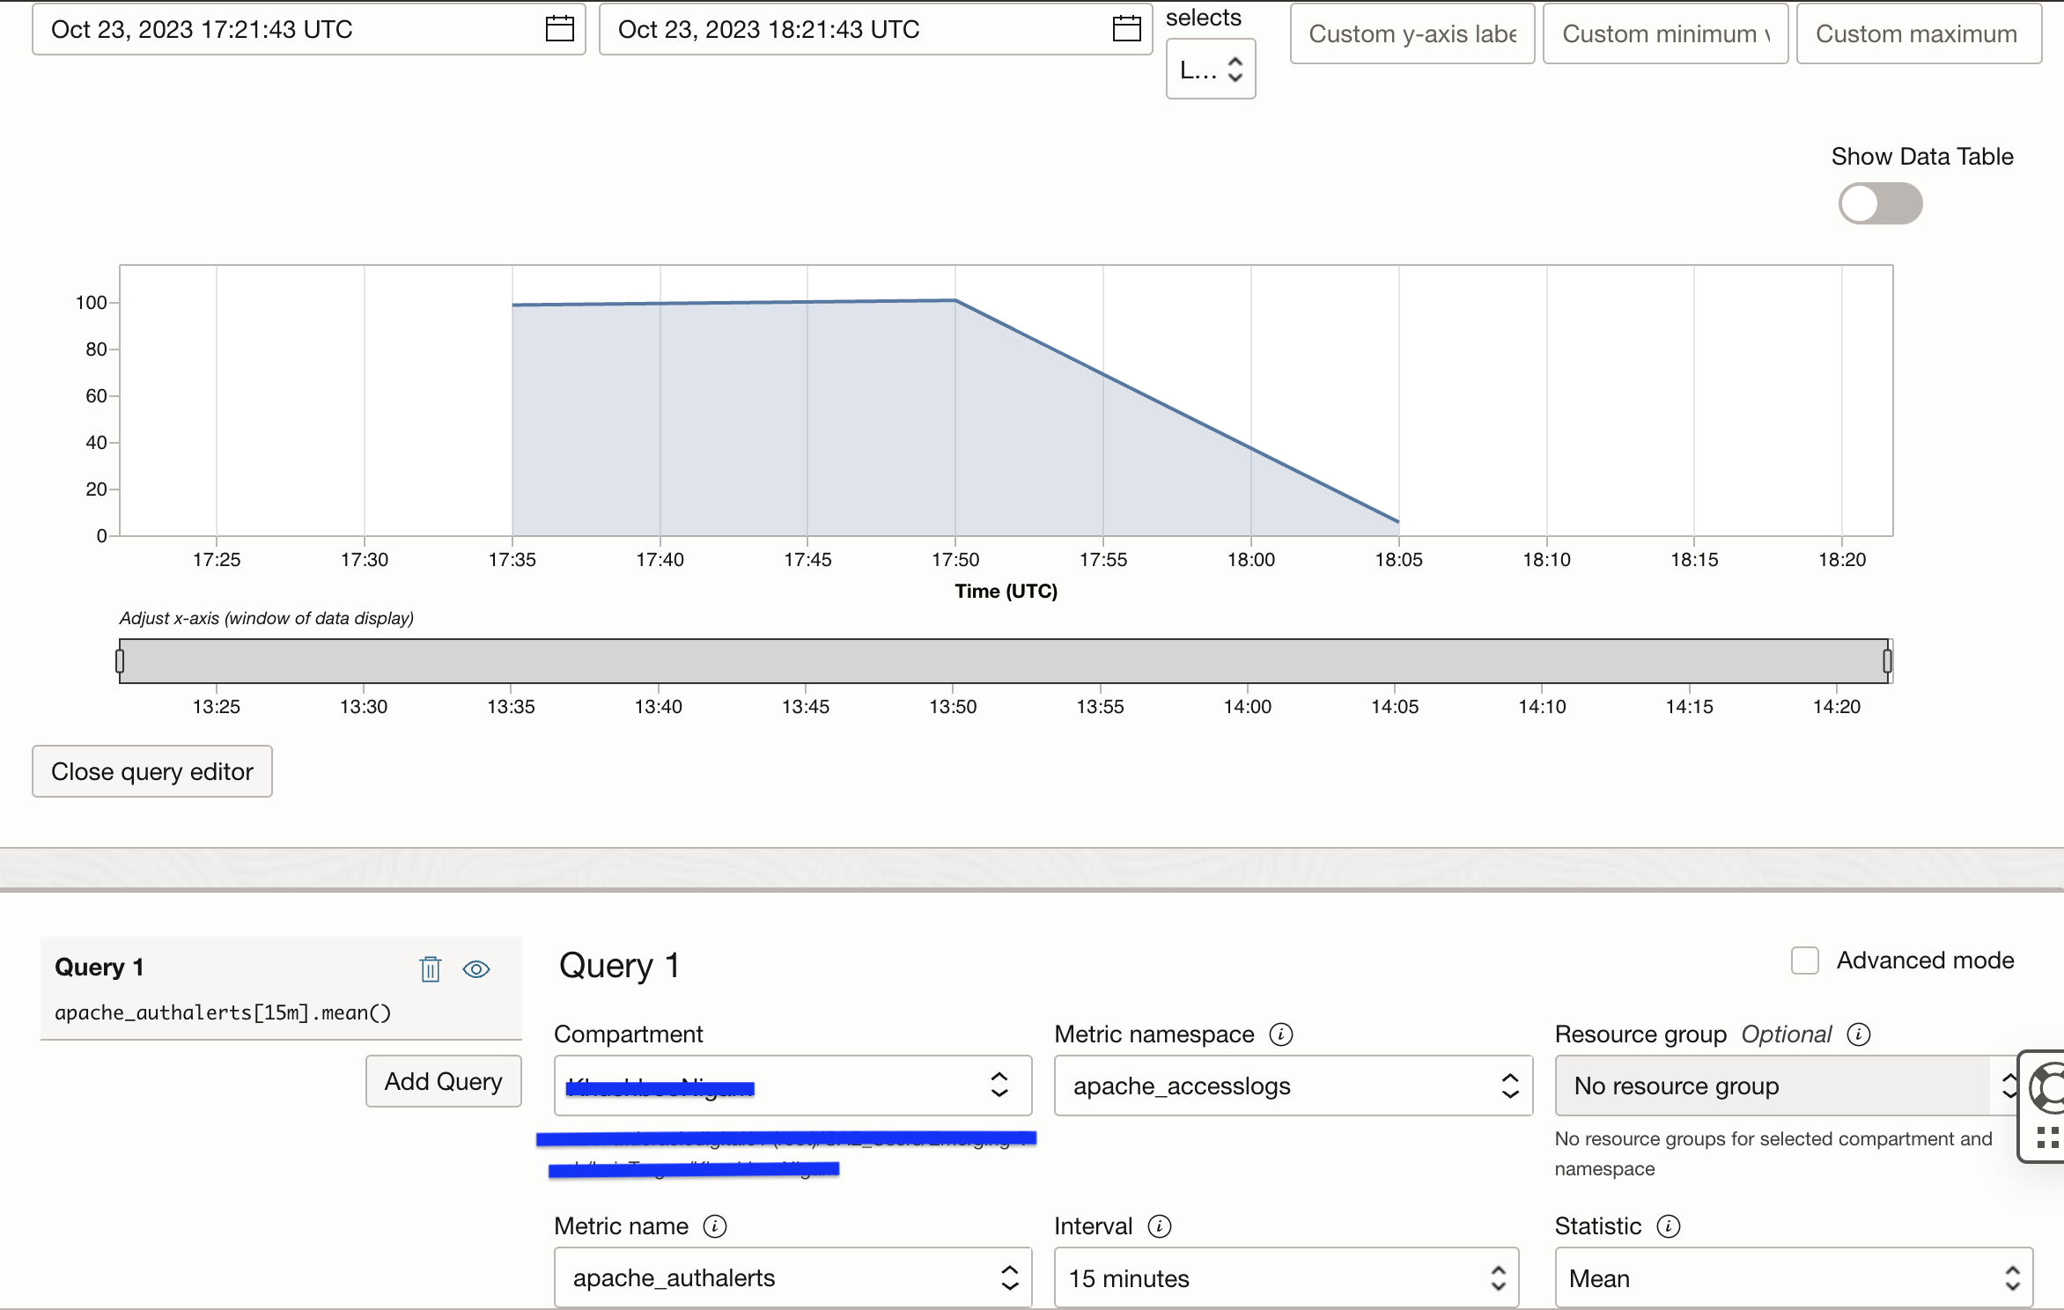Expand the Metric namespace dropdown
The width and height of the screenshot is (2064, 1310).
click(1293, 1086)
